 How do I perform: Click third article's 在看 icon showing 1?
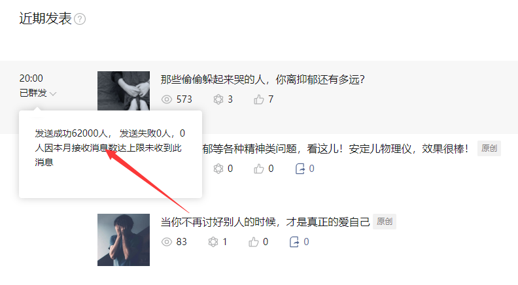[x=213, y=242]
